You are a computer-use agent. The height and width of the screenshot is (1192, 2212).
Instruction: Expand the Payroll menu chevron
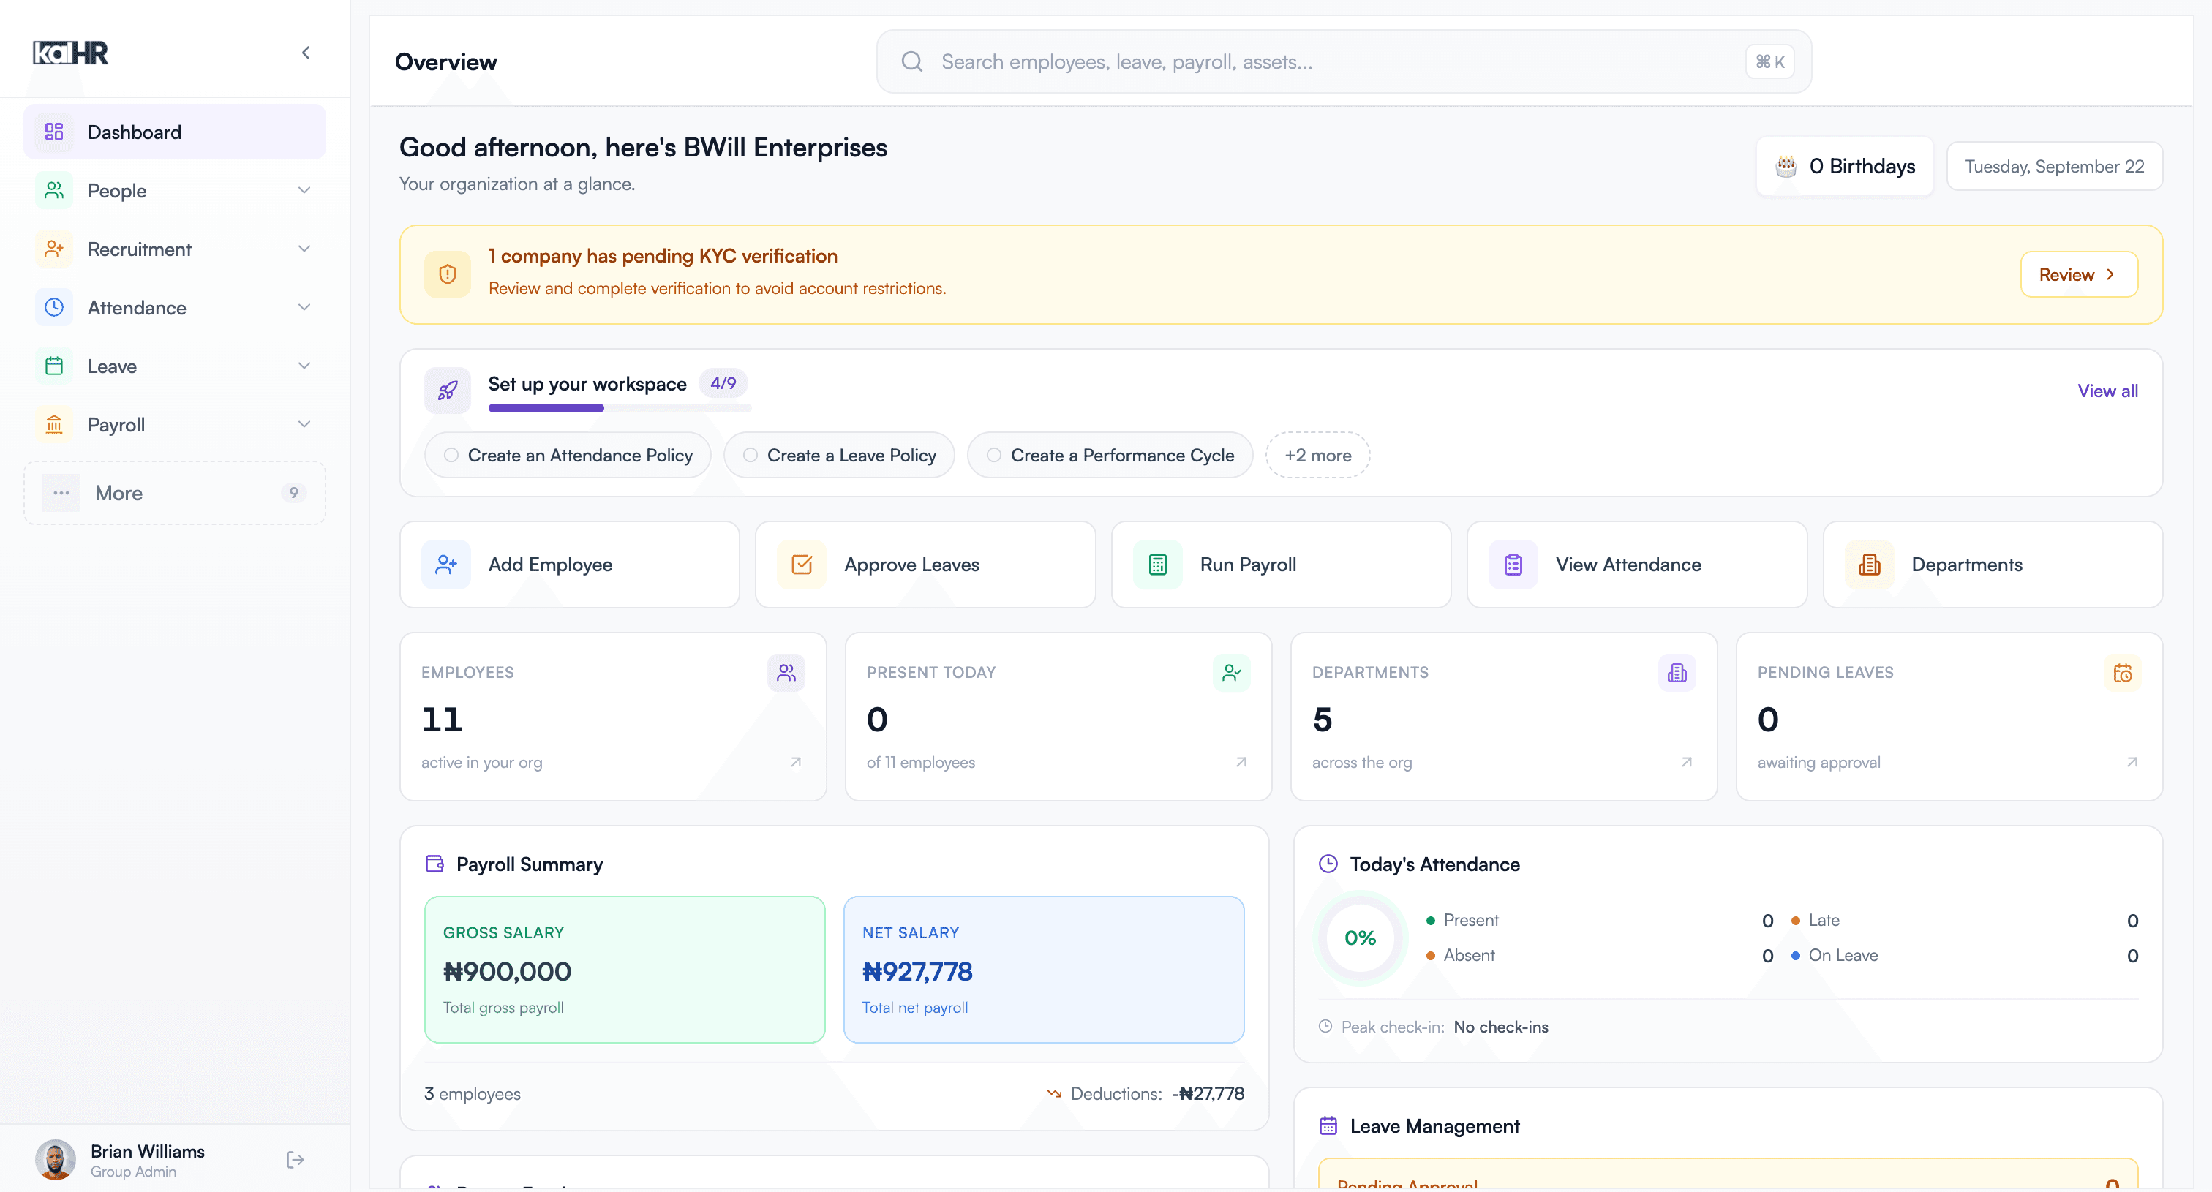(x=304, y=424)
